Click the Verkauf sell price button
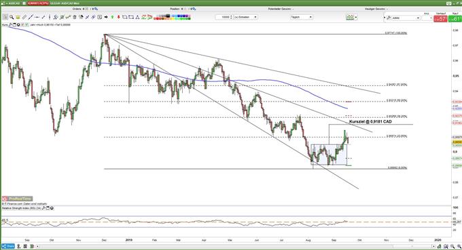This screenshot has width=462, height=250. [x=441, y=19]
